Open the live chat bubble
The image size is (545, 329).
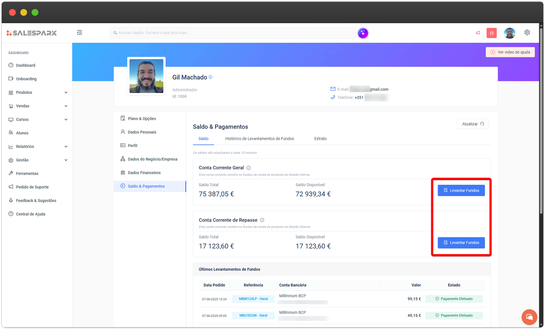[529, 317]
